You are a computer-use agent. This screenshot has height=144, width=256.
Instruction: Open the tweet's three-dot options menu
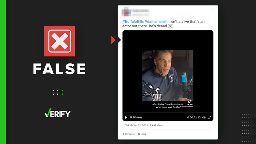(x=212, y=11)
